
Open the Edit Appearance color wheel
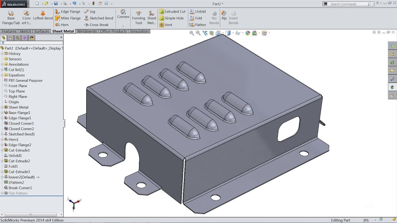click(248, 33)
